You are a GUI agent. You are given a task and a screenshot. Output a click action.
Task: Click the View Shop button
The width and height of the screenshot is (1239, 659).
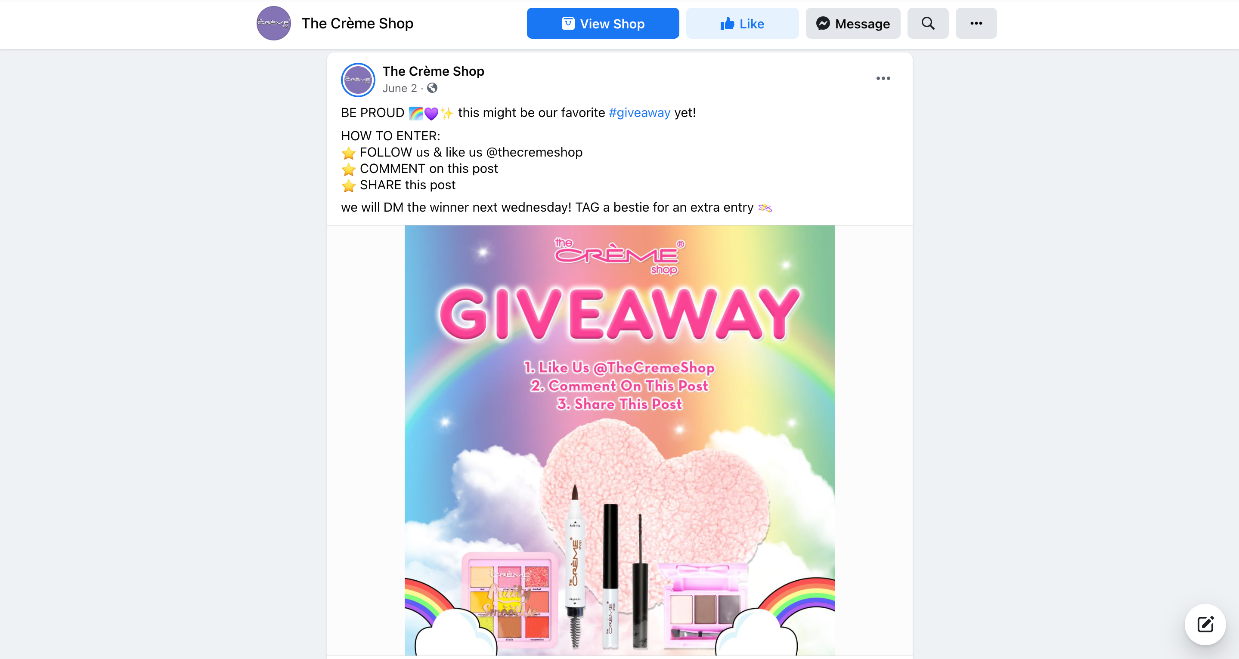click(602, 23)
